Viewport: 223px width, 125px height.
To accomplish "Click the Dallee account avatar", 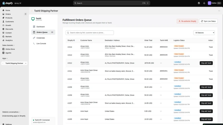I will pos(209,3).
